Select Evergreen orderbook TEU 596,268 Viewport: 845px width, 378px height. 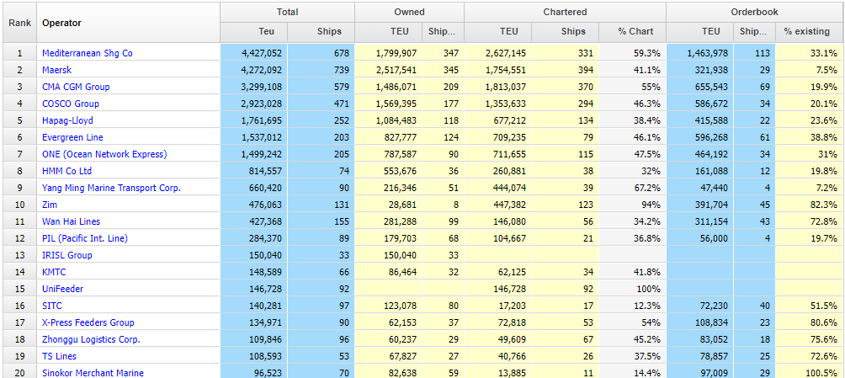[700, 137]
